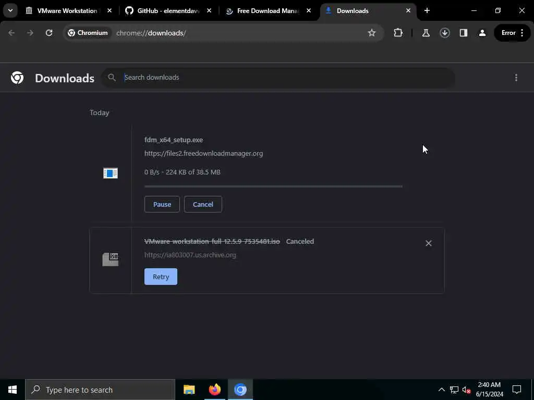Viewport: 534px width, 400px height.
Task: Retry the VMware workstation iso download
Action: pyautogui.click(x=161, y=277)
